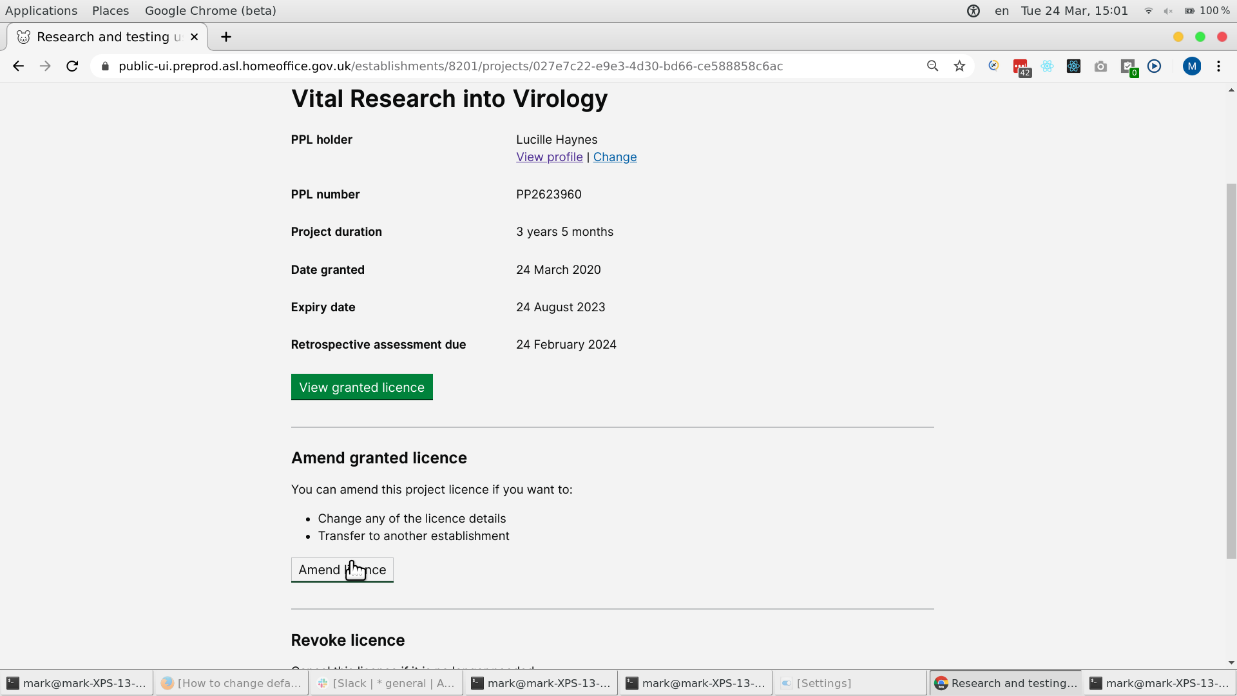Click the retrospective assessment date 24 February 2024

(566, 345)
